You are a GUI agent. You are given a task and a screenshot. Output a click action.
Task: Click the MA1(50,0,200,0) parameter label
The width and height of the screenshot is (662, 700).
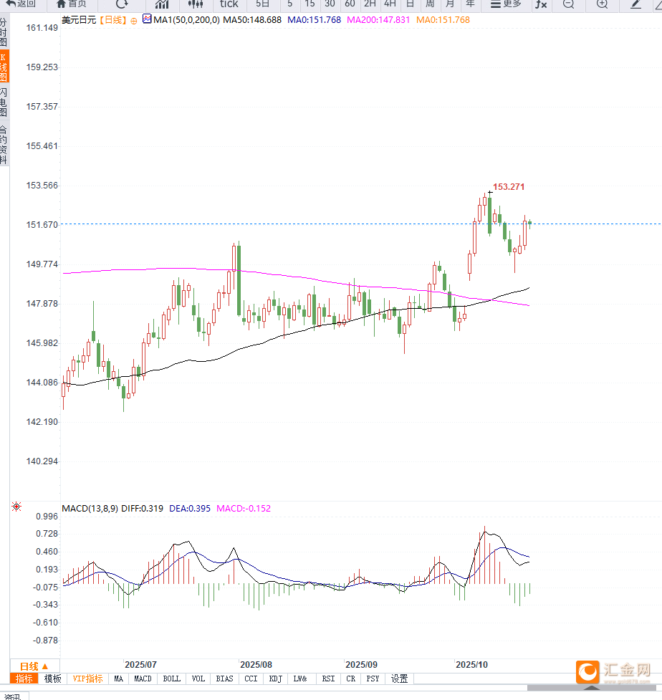tap(186, 20)
